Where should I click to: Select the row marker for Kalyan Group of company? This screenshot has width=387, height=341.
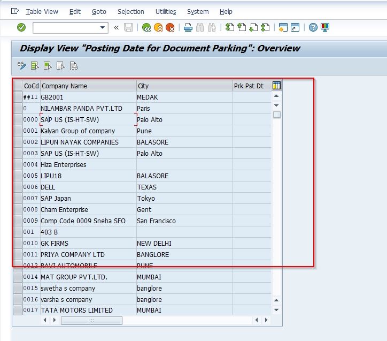[x=18, y=131]
